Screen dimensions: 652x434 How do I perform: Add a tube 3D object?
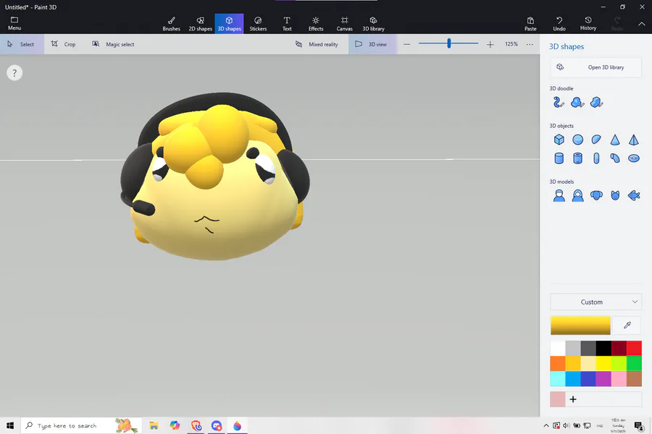pyautogui.click(x=577, y=158)
